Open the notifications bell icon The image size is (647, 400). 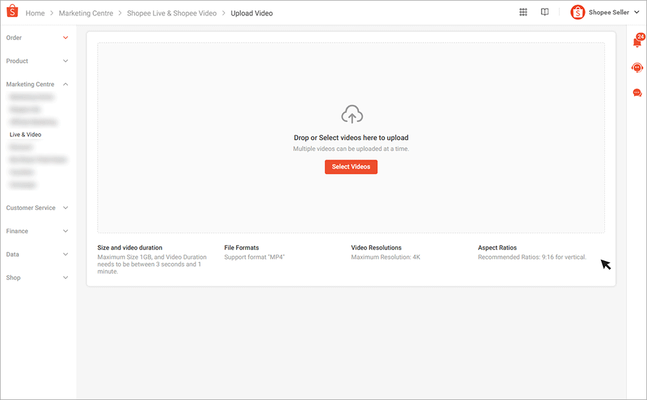point(637,41)
